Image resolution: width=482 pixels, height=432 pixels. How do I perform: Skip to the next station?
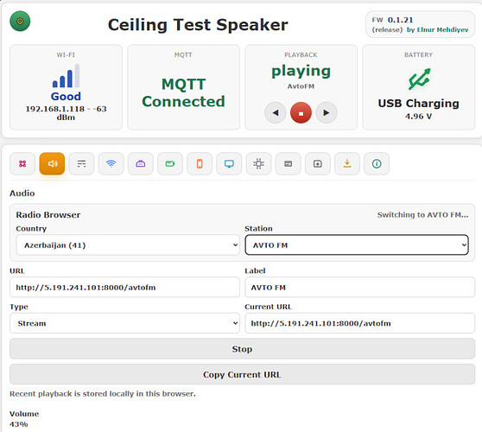coord(327,113)
